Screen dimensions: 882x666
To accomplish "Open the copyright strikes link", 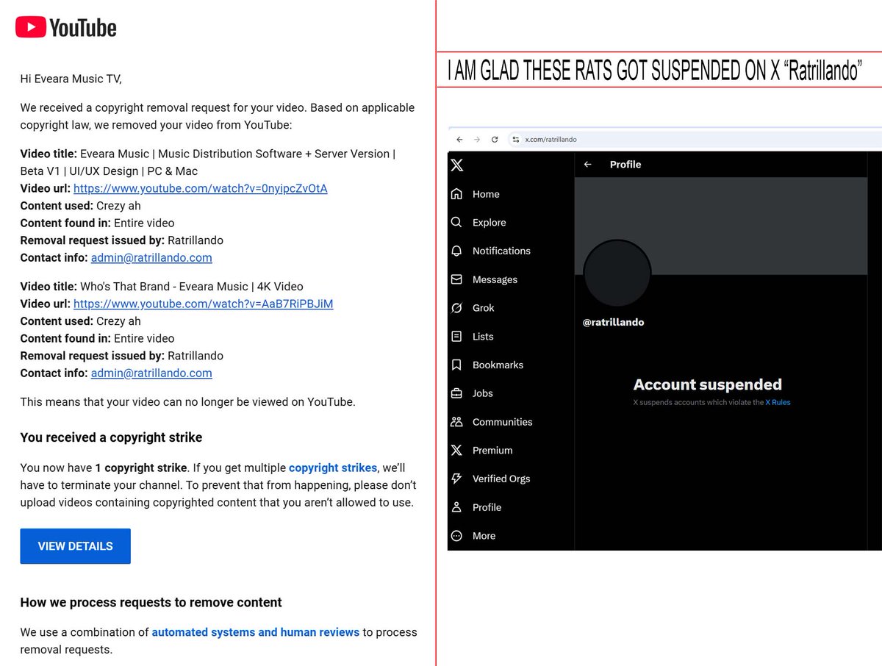I will [333, 468].
